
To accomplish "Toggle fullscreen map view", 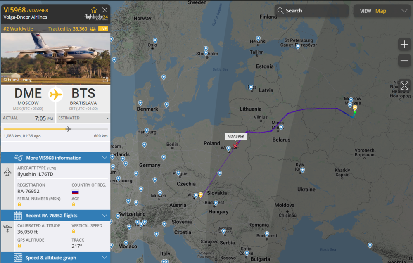I will (x=404, y=85).
